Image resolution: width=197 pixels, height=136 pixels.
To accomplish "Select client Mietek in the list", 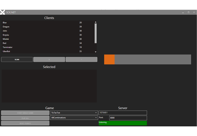I will coord(48,39).
